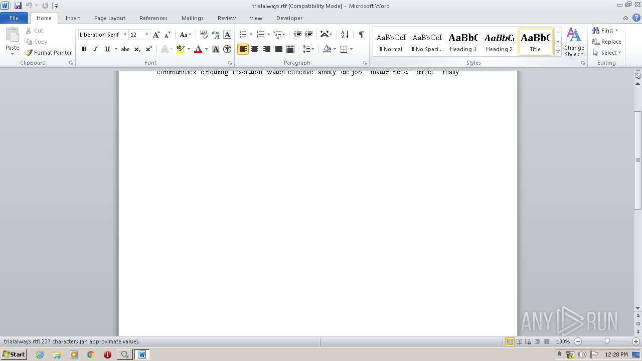
Task: Click the text highlight color button
Action: coord(181,49)
